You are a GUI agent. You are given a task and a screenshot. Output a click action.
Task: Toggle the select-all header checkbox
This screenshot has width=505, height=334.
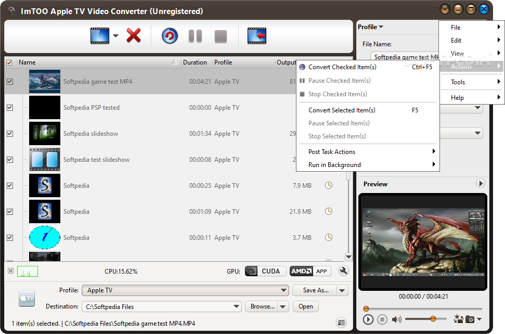(x=9, y=62)
